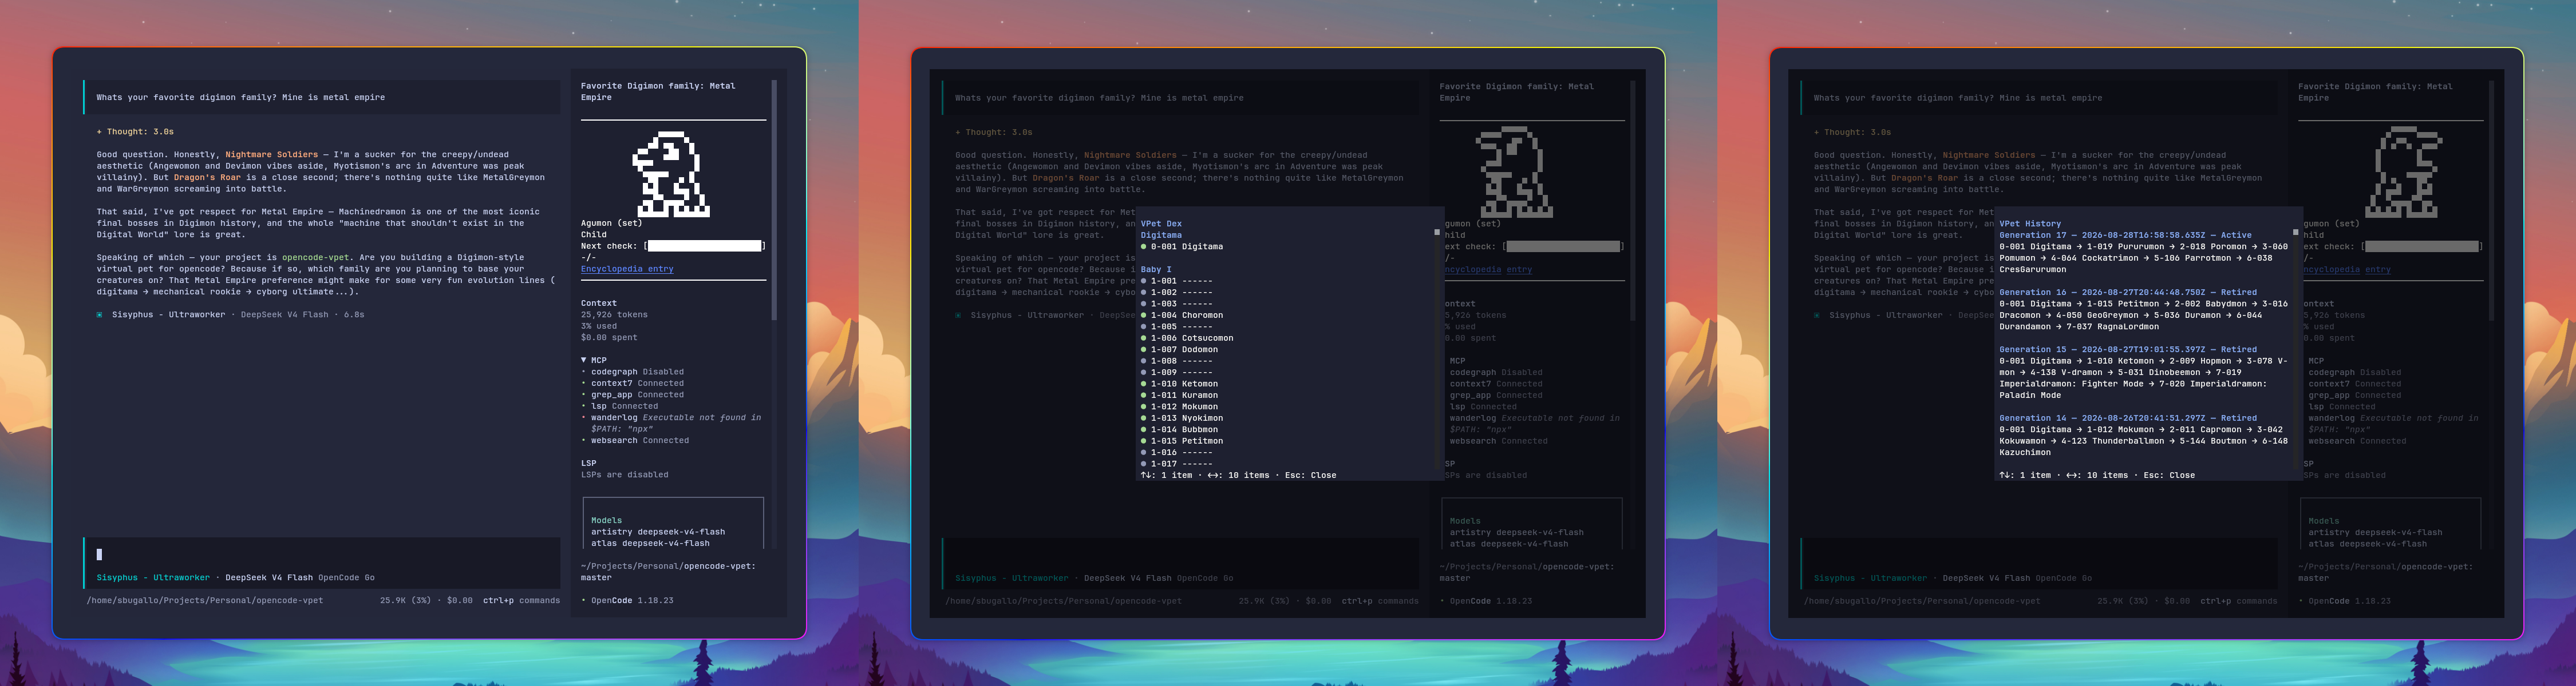
Task: Select Generation 17 Active heading in History
Action: pos(2125,236)
